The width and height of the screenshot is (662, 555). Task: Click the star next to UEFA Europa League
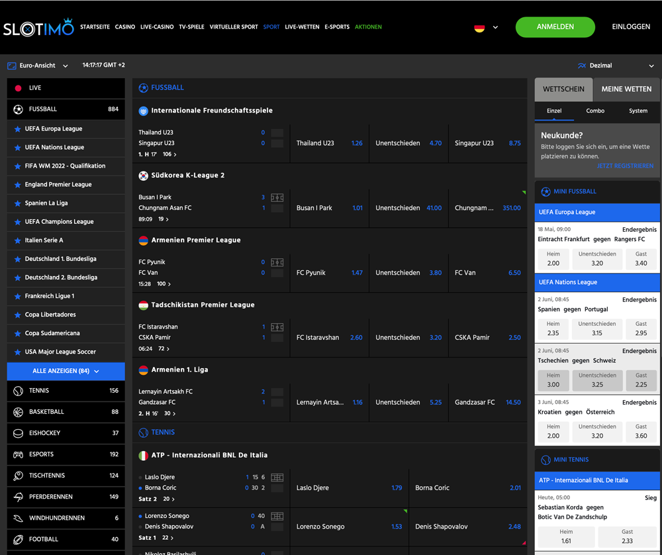(17, 129)
